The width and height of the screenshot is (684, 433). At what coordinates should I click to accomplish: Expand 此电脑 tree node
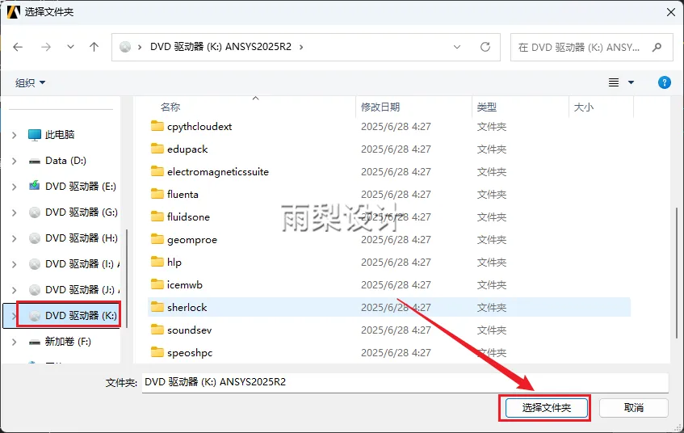14,136
